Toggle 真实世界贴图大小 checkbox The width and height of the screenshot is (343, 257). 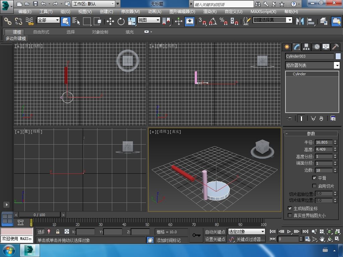[290, 216]
